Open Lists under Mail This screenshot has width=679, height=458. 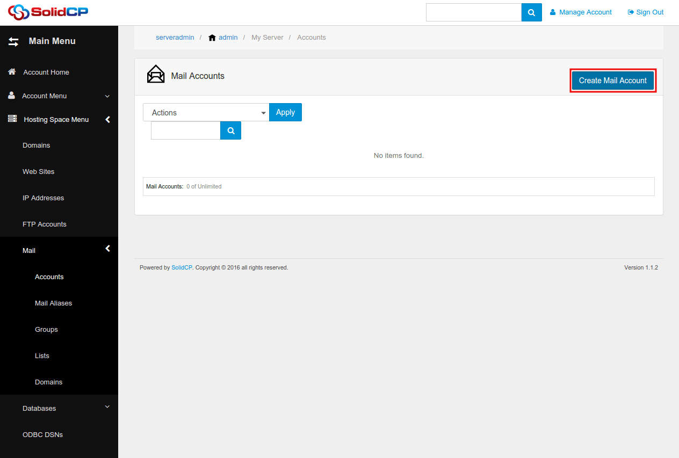tap(42, 356)
